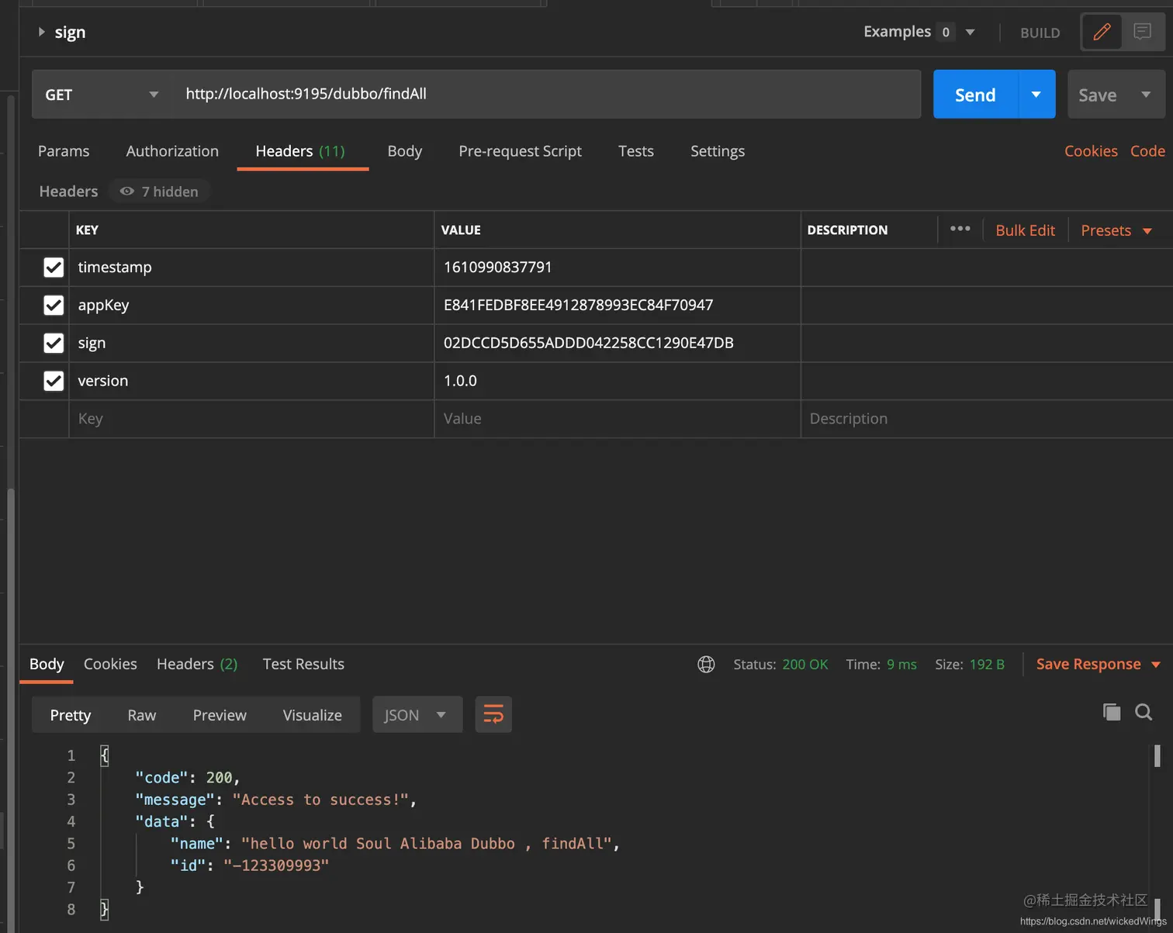1173x933 pixels.
Task: Click the "Access to success!" message text
Action: pyautogui.click(x=321, y=800)
